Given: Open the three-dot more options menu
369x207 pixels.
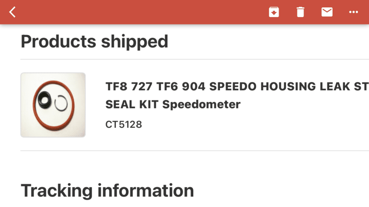Looking at the screenshot, I should pyautogui.click(x=353, y=12).
